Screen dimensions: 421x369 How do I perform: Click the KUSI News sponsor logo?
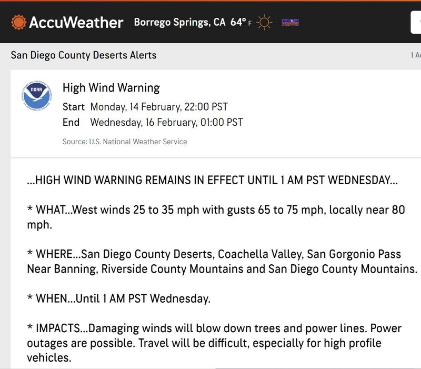(x=290, y=22)
